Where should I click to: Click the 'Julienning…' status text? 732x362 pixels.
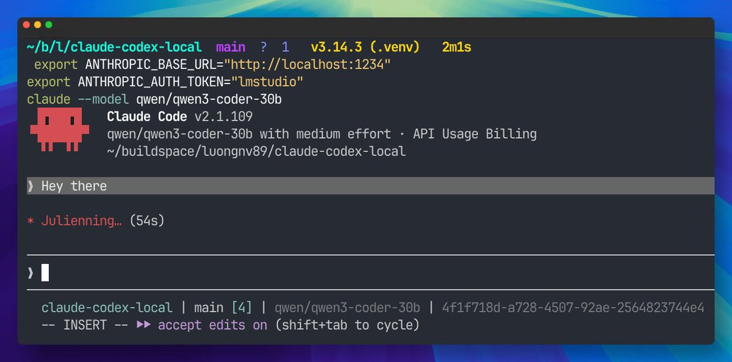[82, 221]
